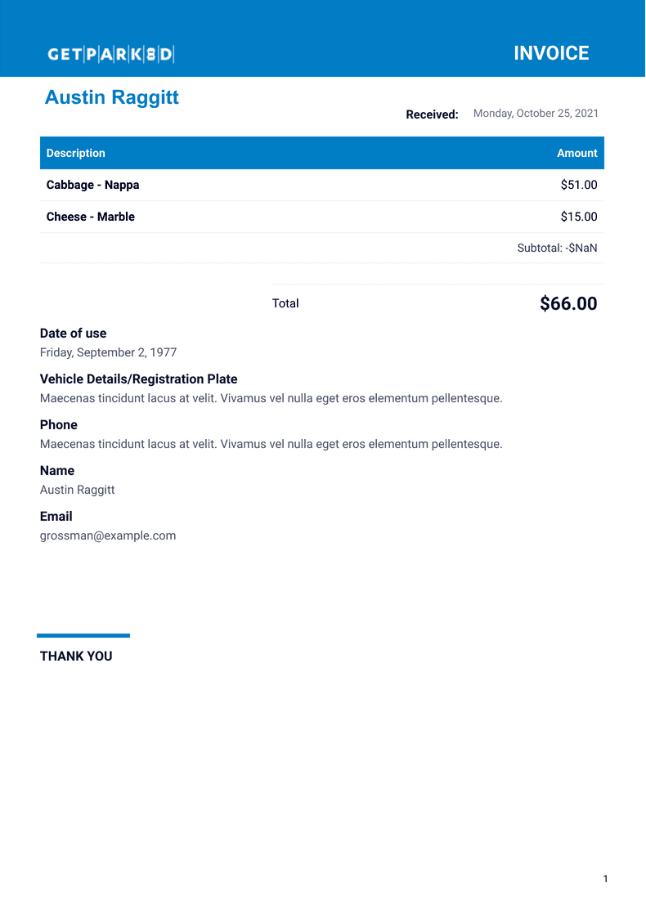
Task: Click the GETPARK8D logo
Action: pyautogui.click(x=111, y=55)
